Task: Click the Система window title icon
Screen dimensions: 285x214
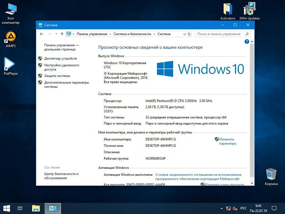Action: (40, 25)
